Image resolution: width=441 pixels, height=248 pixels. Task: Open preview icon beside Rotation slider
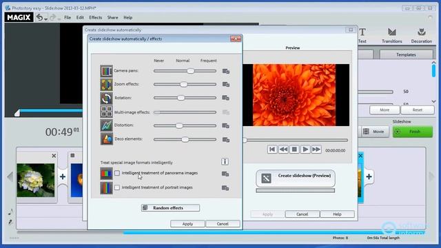[226, 98]
